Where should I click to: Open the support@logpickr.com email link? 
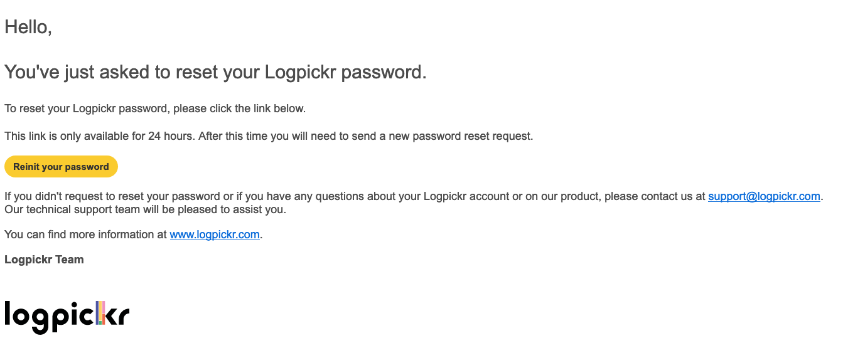tap(764, 196)
